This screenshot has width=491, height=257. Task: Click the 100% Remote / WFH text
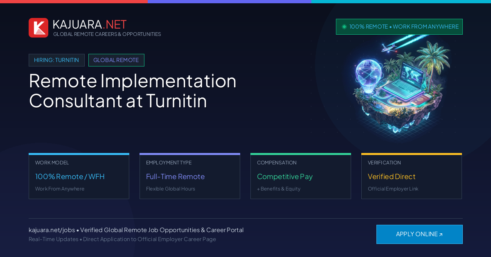click(70, 177)
